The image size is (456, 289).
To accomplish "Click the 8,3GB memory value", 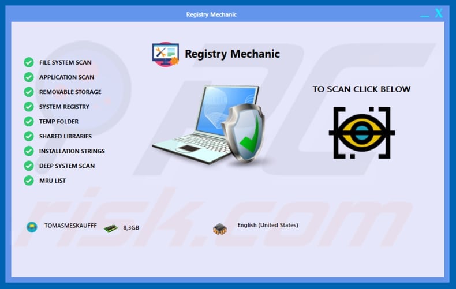I will click(x=131, y=228).
